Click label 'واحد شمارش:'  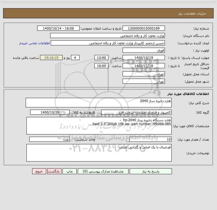(x=85, y=140)
